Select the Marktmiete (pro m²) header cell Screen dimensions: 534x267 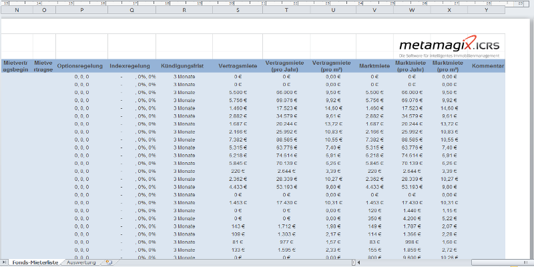pos(449,65)
